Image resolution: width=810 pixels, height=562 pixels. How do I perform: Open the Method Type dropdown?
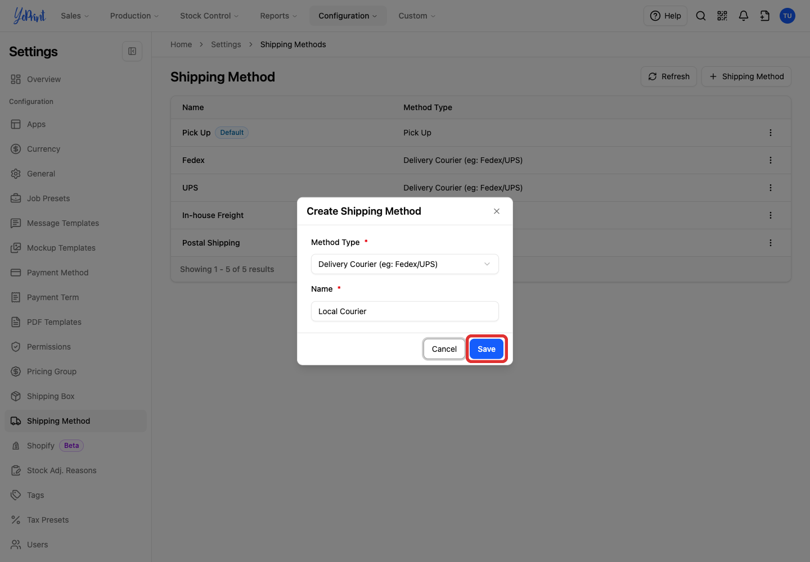pyautogui.click(x=405, y=264)
